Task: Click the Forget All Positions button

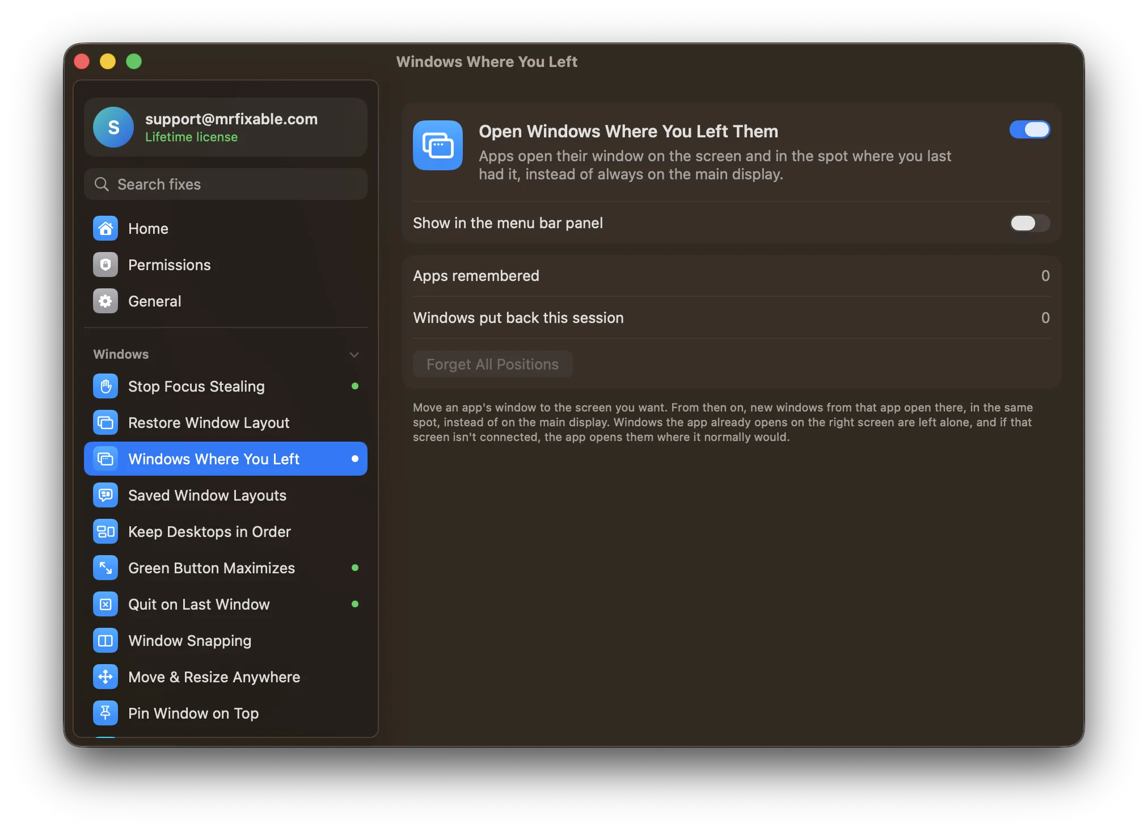Action: (x=492, y=364)
